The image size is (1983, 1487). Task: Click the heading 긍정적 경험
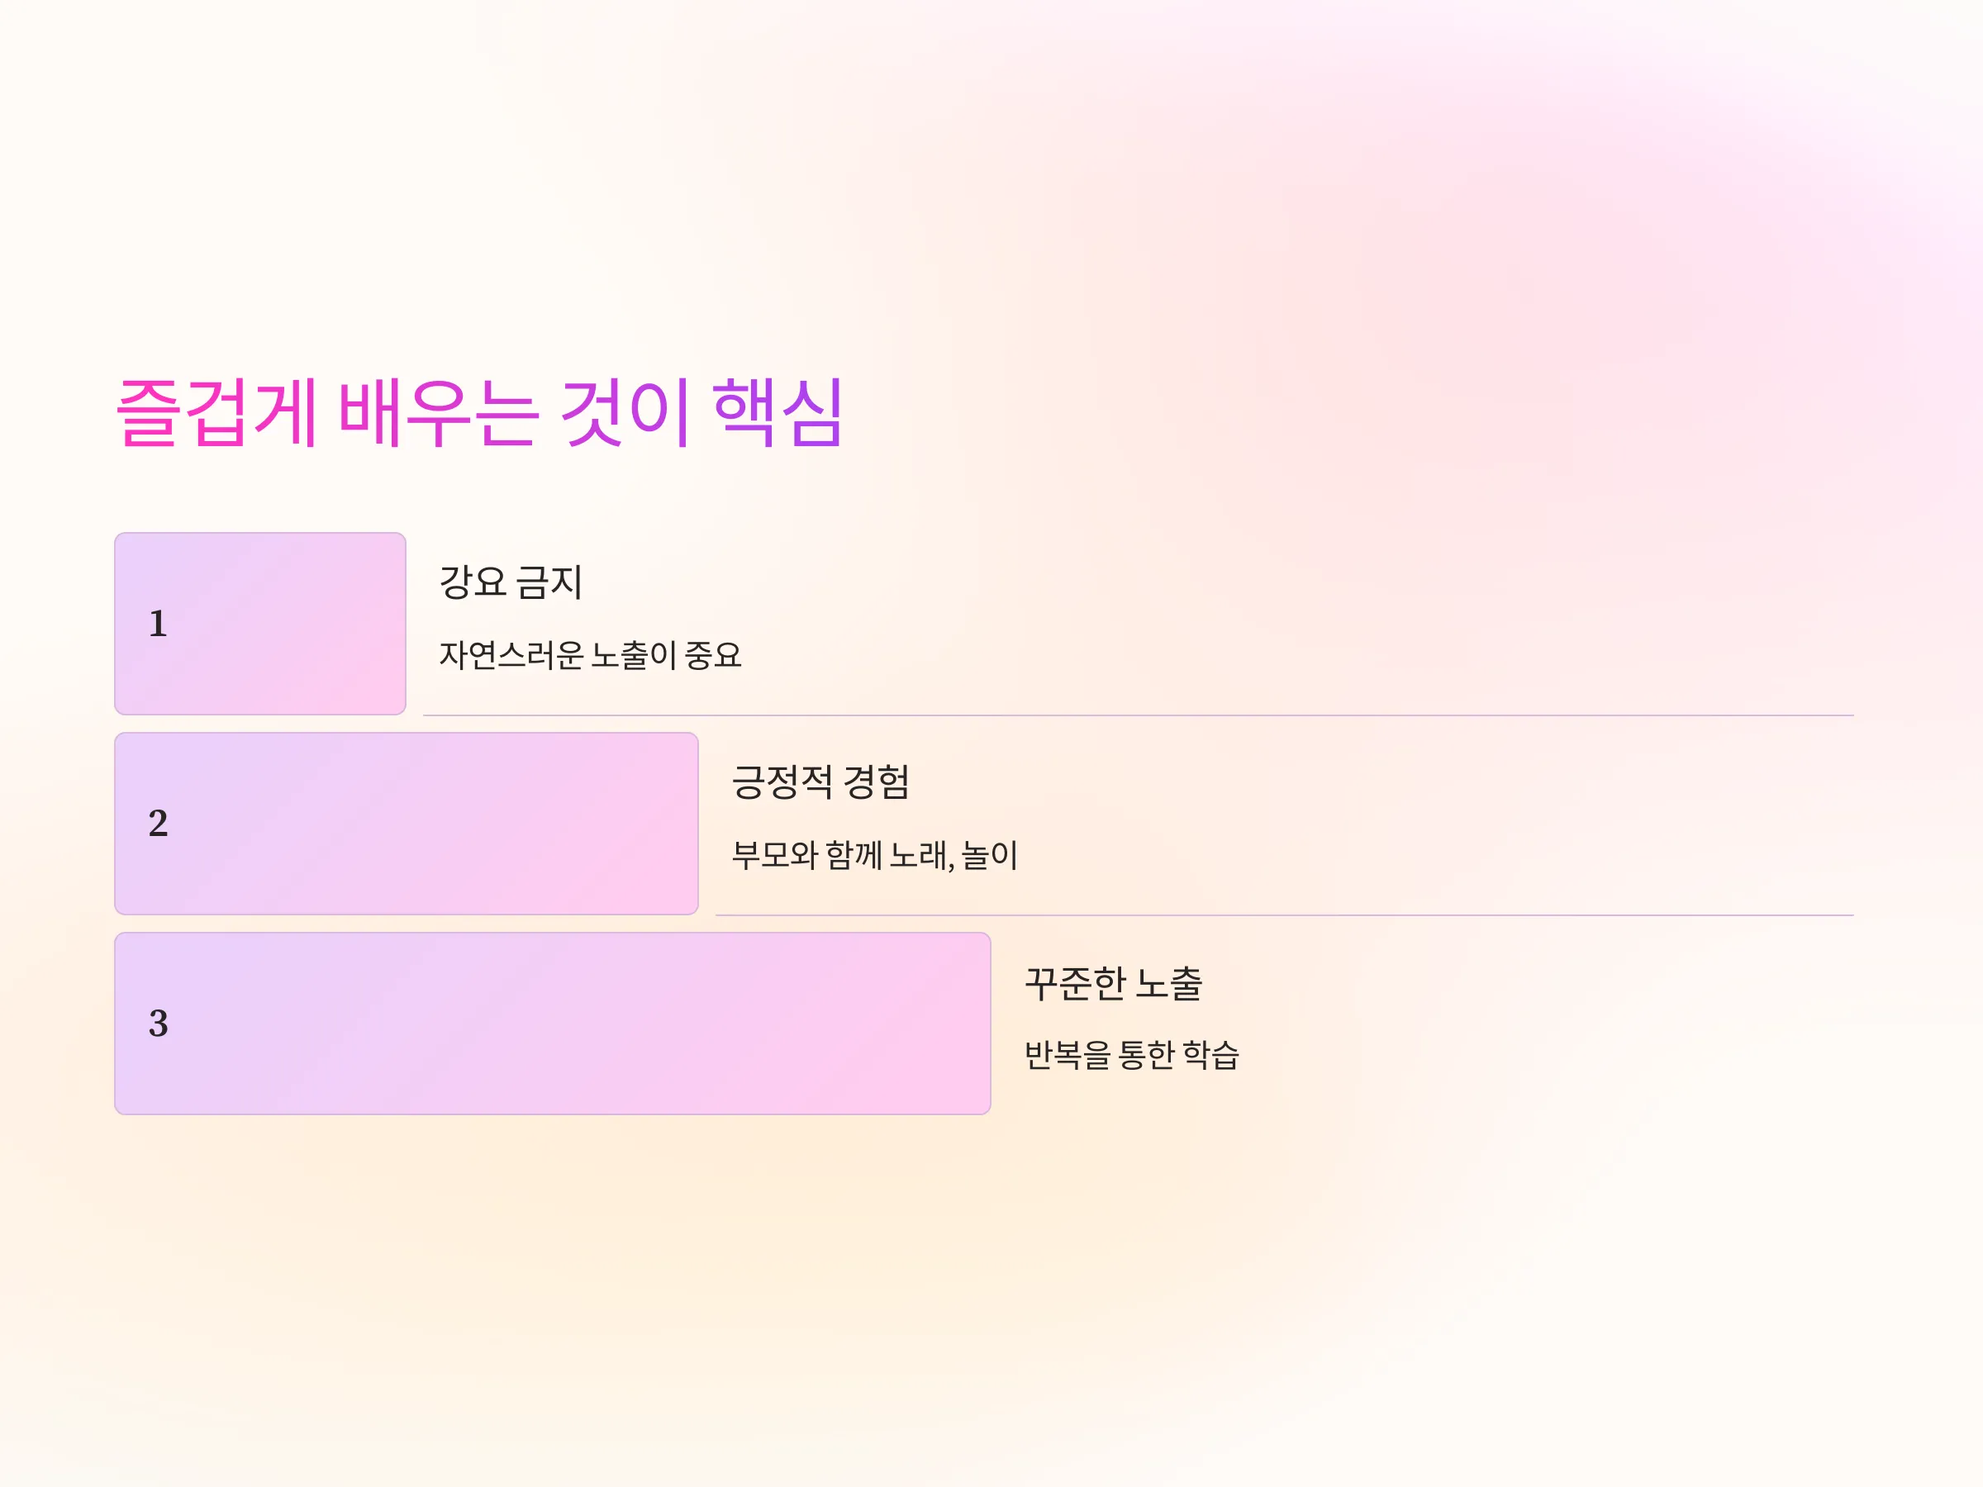[820, 782]
